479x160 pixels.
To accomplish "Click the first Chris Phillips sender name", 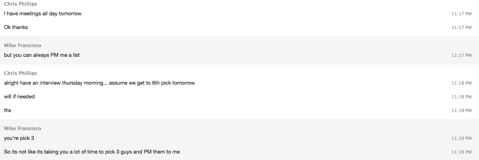I will 21,4.
